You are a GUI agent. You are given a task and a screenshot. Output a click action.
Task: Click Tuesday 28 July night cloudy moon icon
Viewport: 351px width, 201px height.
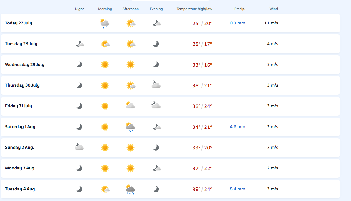(x=80, y=44)
